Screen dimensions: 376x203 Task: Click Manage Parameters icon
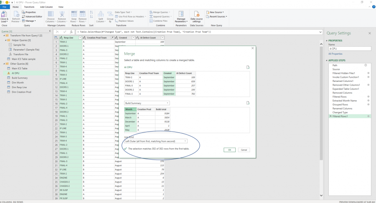181,14
